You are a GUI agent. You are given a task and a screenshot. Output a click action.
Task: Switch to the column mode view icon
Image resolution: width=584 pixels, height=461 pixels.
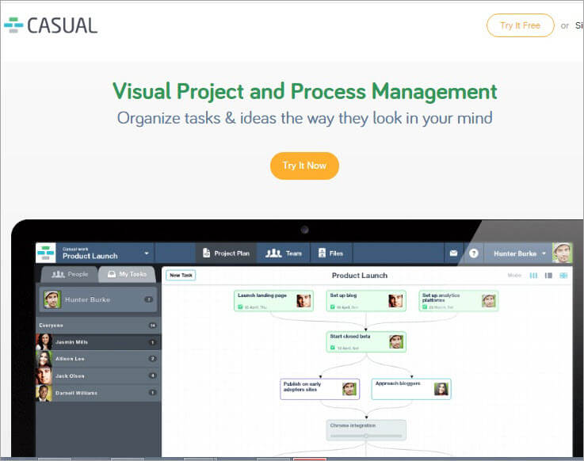point(533,276)
